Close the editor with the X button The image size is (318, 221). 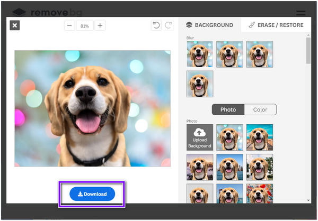coord(15,25)
